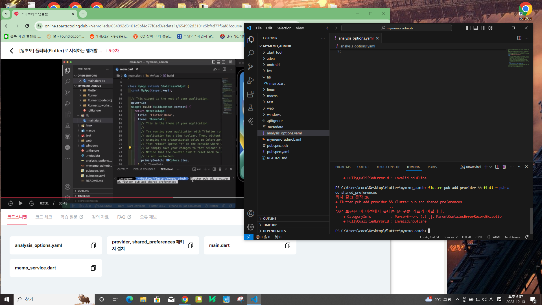Click No Device in the status bar
The width and height of the screenshot is (542, 305).
pos(512,237)
